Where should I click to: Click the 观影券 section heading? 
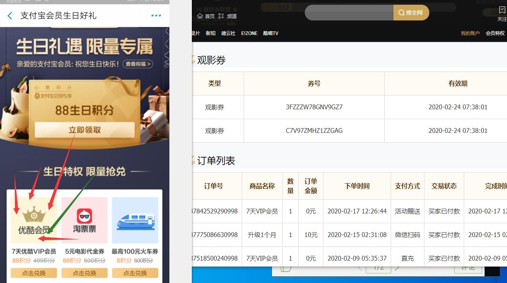click(x=211, y=60)
